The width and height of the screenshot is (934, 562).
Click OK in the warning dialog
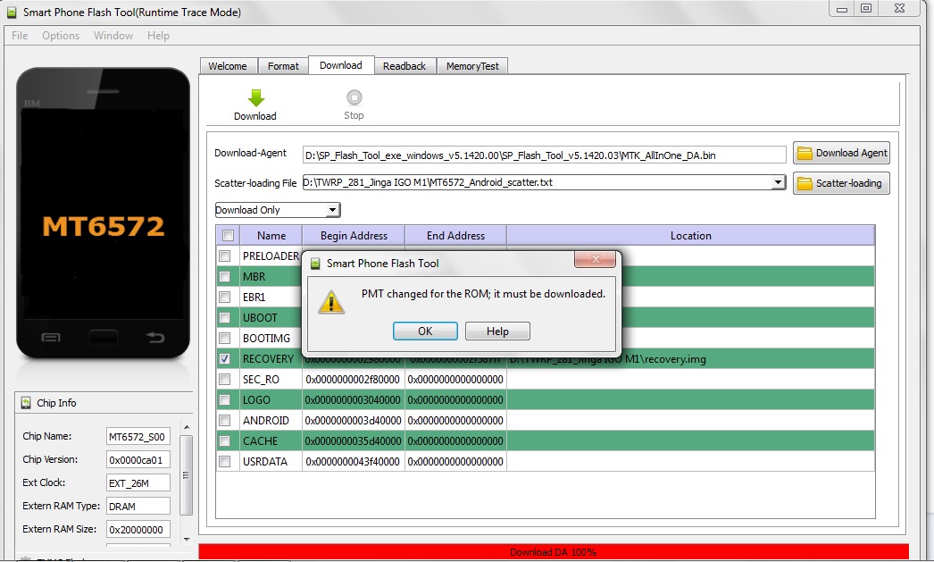tap(425, 331)
